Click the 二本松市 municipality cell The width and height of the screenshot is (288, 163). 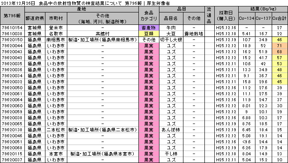56,130
